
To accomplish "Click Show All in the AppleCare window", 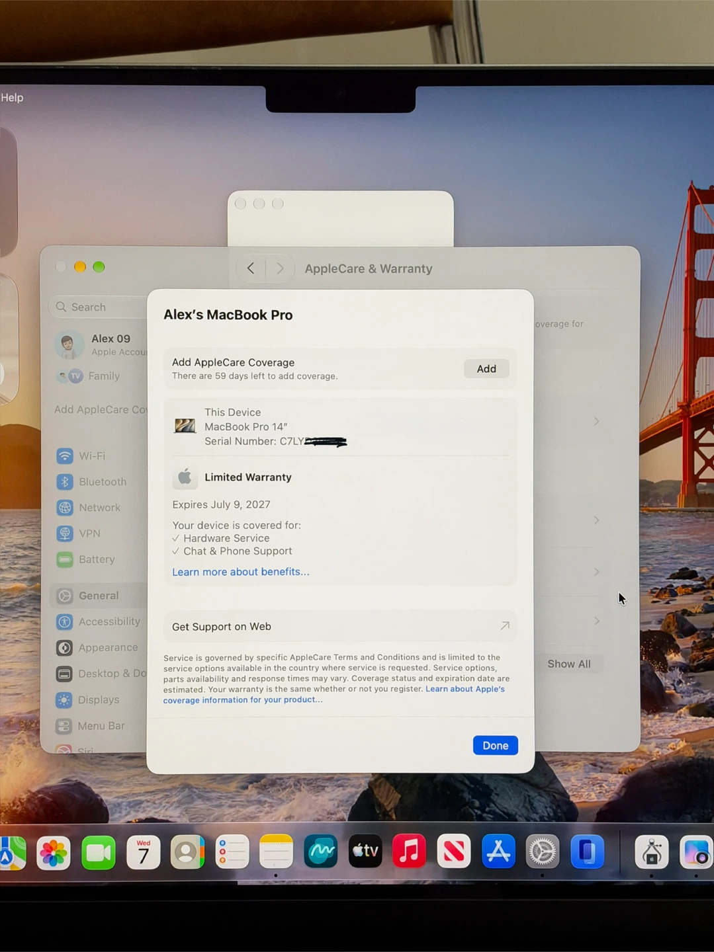I will click(569, 664).
